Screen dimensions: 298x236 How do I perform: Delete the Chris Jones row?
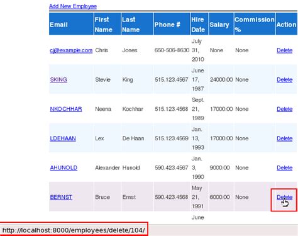pyautogui.click(x=284, y=50)
